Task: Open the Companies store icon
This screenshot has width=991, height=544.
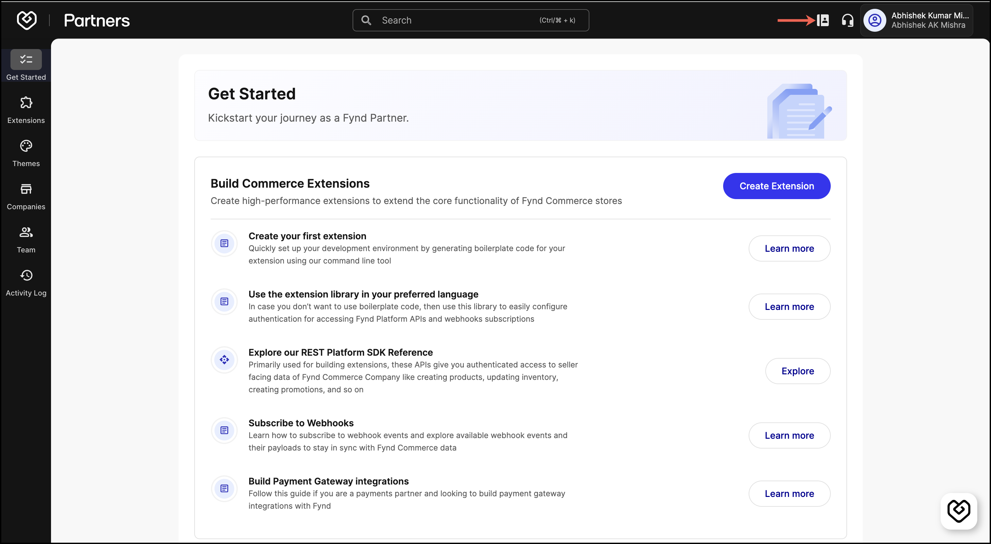Action: pyautogui.click(x=26, y=189)
